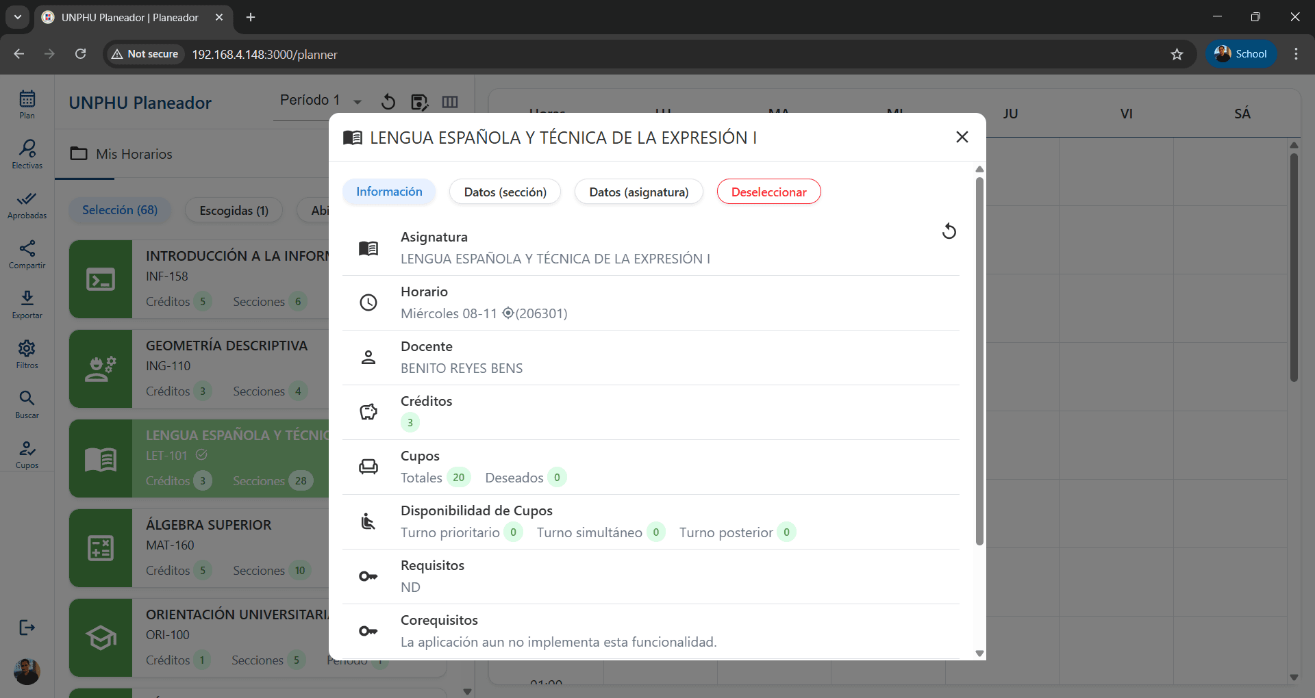Click the refresh icon in Asignatura row
Viewport: 1315px width, 698px height.
(x=949, y=231)
